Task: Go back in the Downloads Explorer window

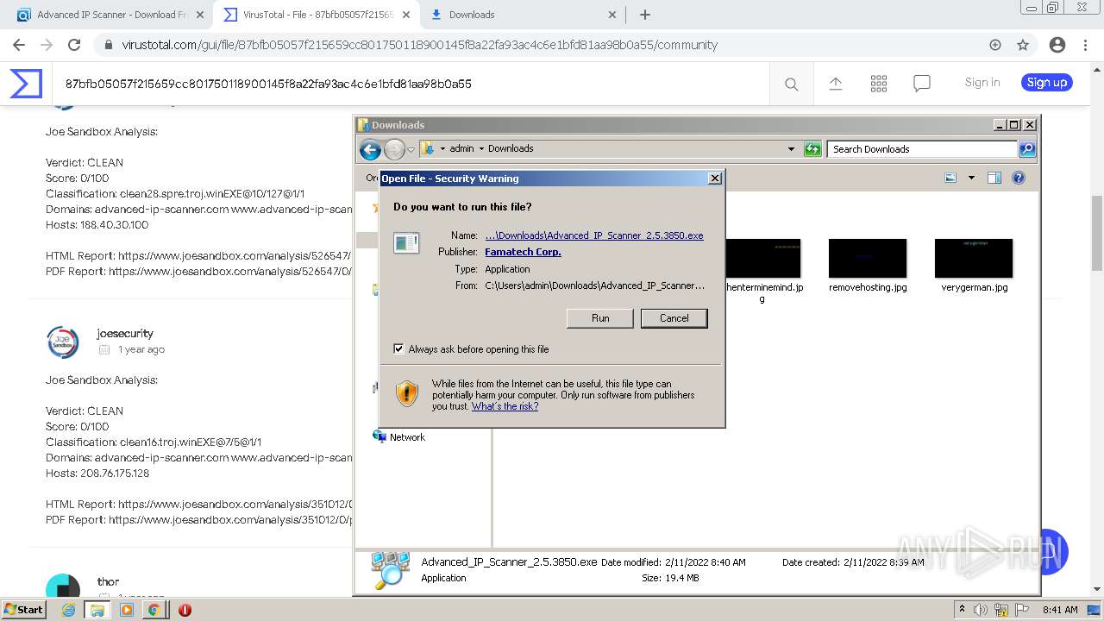Action: coord(370,149)
